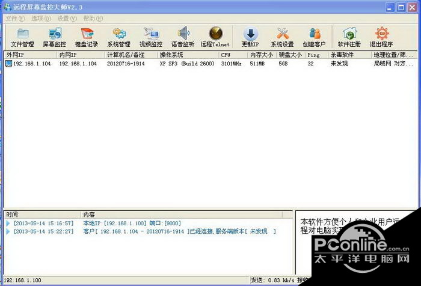Click the arrow icon of the 15:22:27 log entry
The height and width of the screenshot is (286, 421).
coord(8,231)
